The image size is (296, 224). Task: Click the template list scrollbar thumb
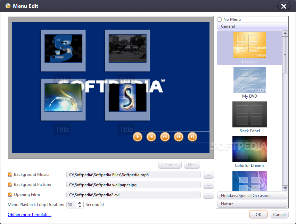[285, 55]
